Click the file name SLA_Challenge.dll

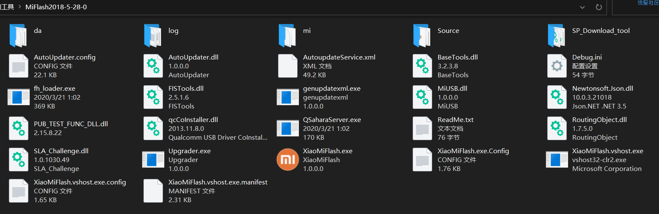61,151
